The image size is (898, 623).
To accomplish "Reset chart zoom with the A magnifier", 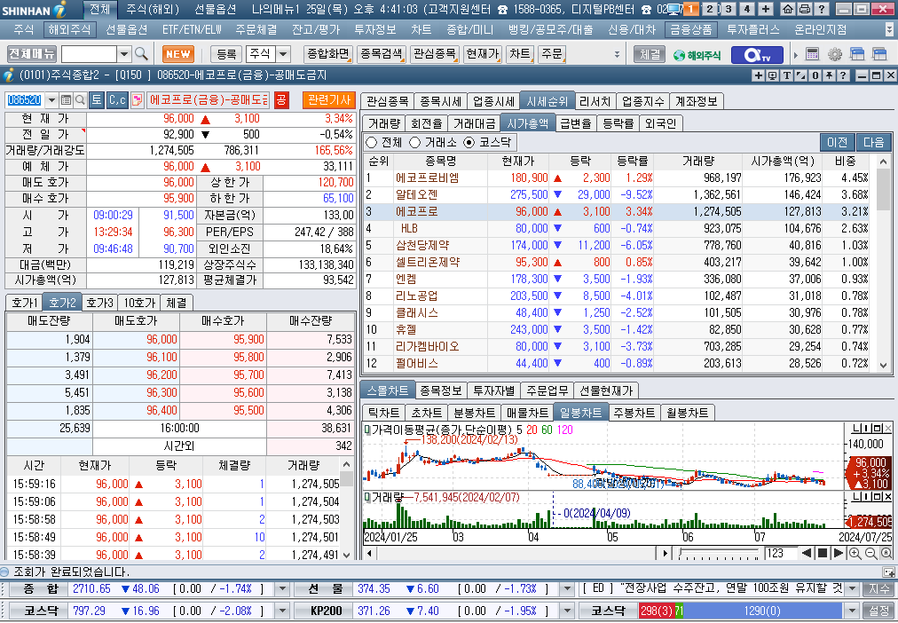I will click(886, 553).
